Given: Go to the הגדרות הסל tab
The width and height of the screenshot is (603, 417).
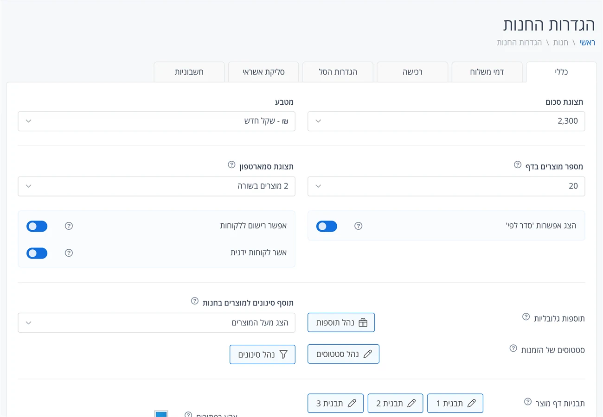Looking at the screenshot, I should point(338,72).
